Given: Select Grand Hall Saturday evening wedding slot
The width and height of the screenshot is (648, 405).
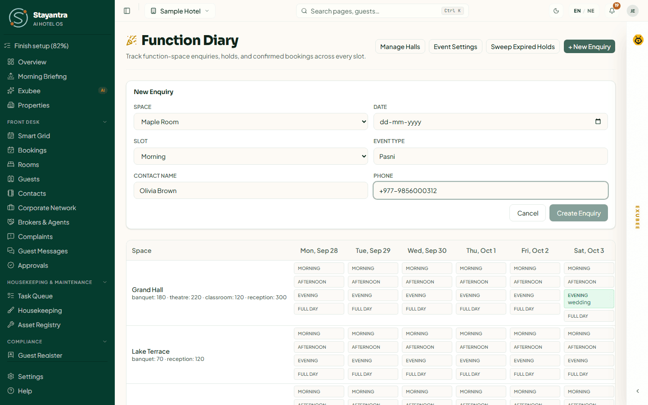Looking at the screenshot, I should [589, 299].
